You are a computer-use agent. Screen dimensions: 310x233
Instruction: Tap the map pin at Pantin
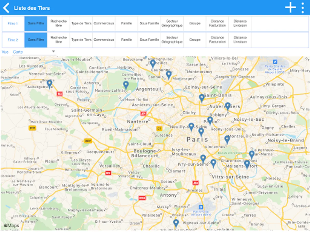210,121
